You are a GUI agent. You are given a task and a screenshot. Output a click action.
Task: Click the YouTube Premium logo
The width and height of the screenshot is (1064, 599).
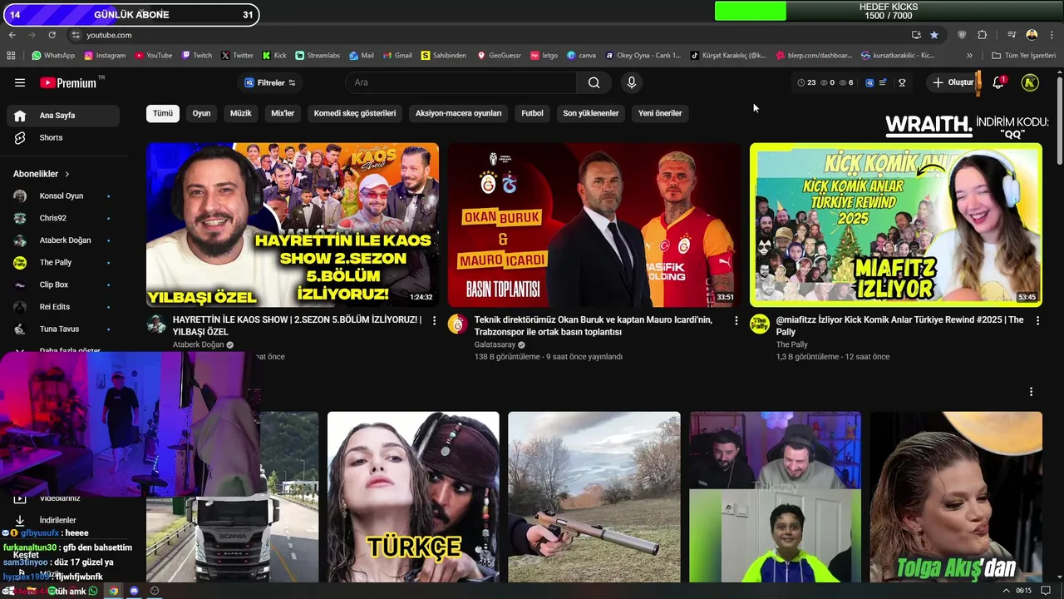click(70, 82)
